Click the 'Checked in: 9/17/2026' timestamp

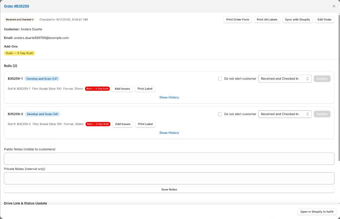[64, 20]
